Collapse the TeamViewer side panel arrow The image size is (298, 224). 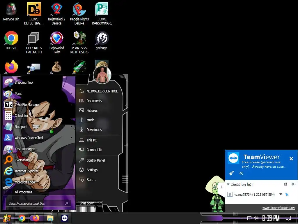click(x=221, y=187)
